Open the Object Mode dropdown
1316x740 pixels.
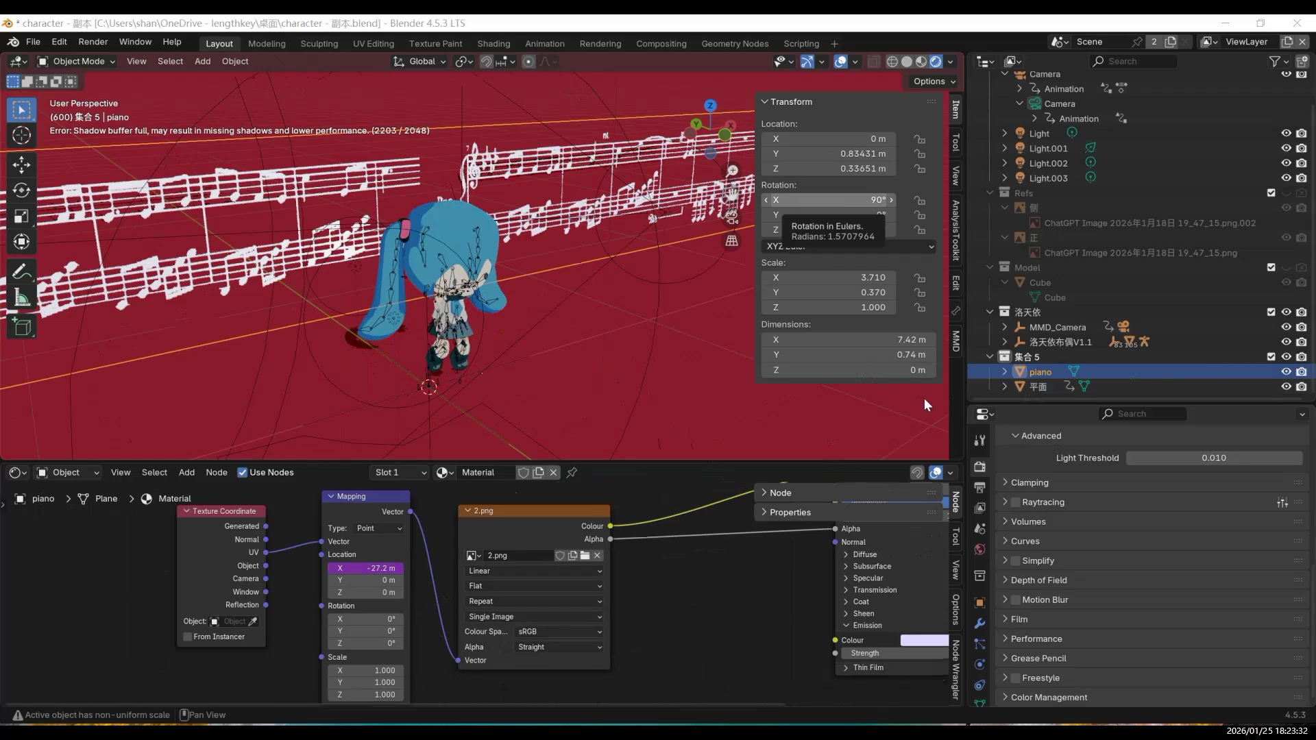pyautogui.click(x=76, y=62)
